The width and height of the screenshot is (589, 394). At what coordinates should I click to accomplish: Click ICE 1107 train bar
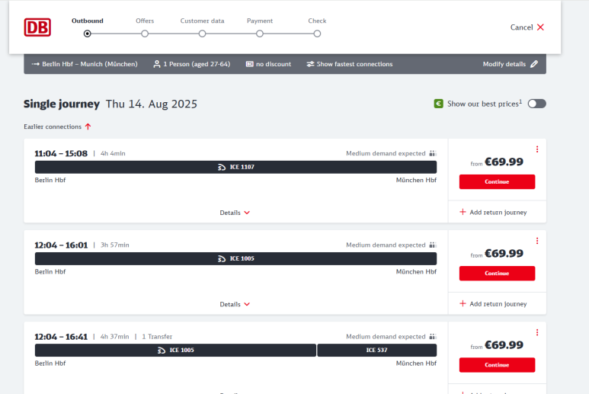pos(236,167)
